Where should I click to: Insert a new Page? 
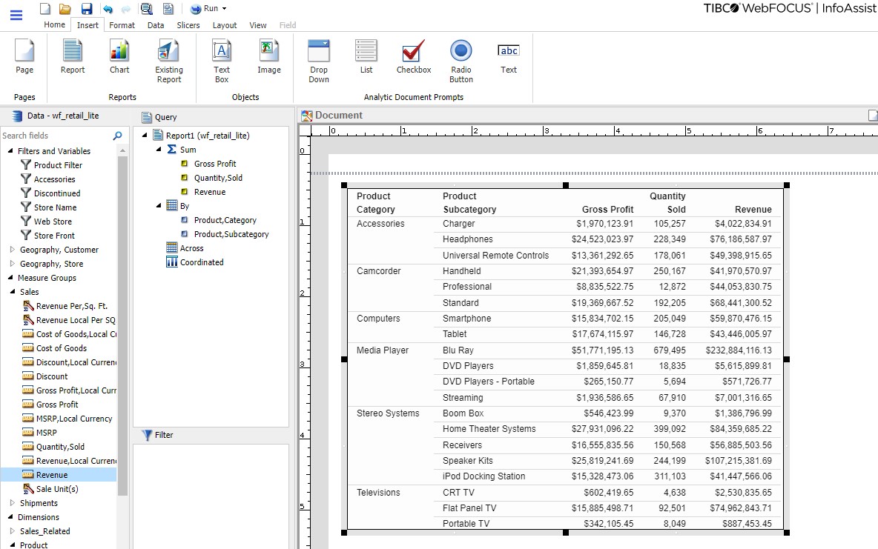pos(24,56)
